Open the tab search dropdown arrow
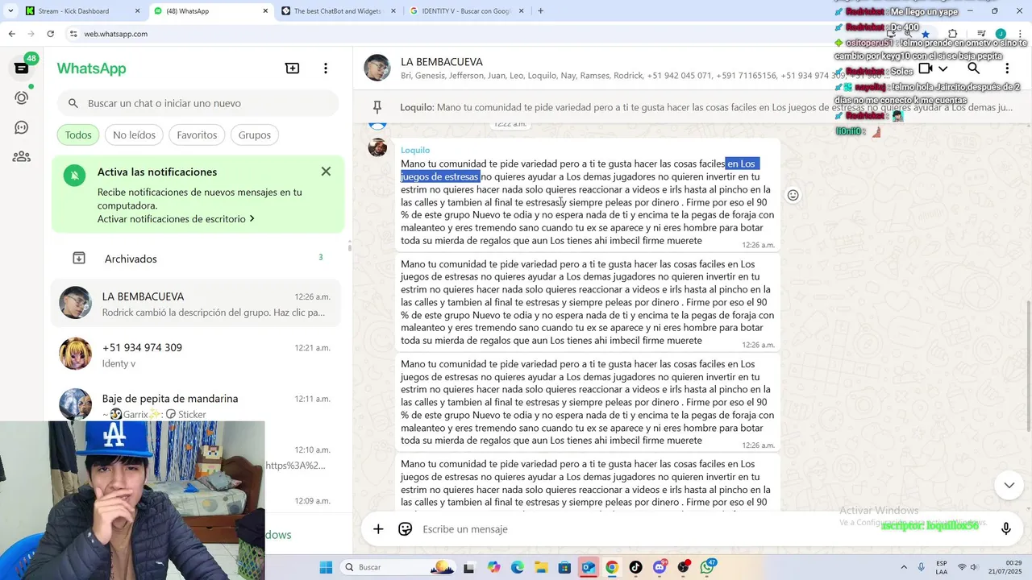Image resolution: width=1032 pixels, height=580 pixels. [10, 11]
